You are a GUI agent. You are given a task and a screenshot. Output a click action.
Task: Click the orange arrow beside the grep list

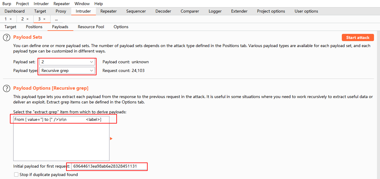[x=111, y=139]
